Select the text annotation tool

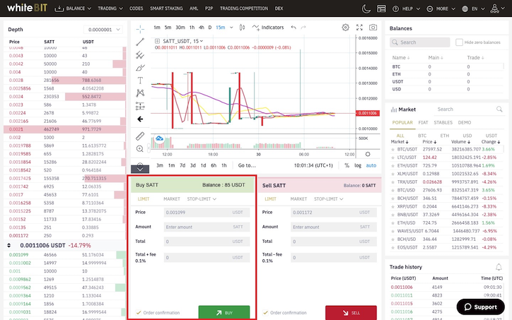[x=140, y=81]
